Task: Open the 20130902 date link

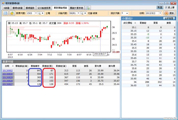Action: (x=7, y=71)
